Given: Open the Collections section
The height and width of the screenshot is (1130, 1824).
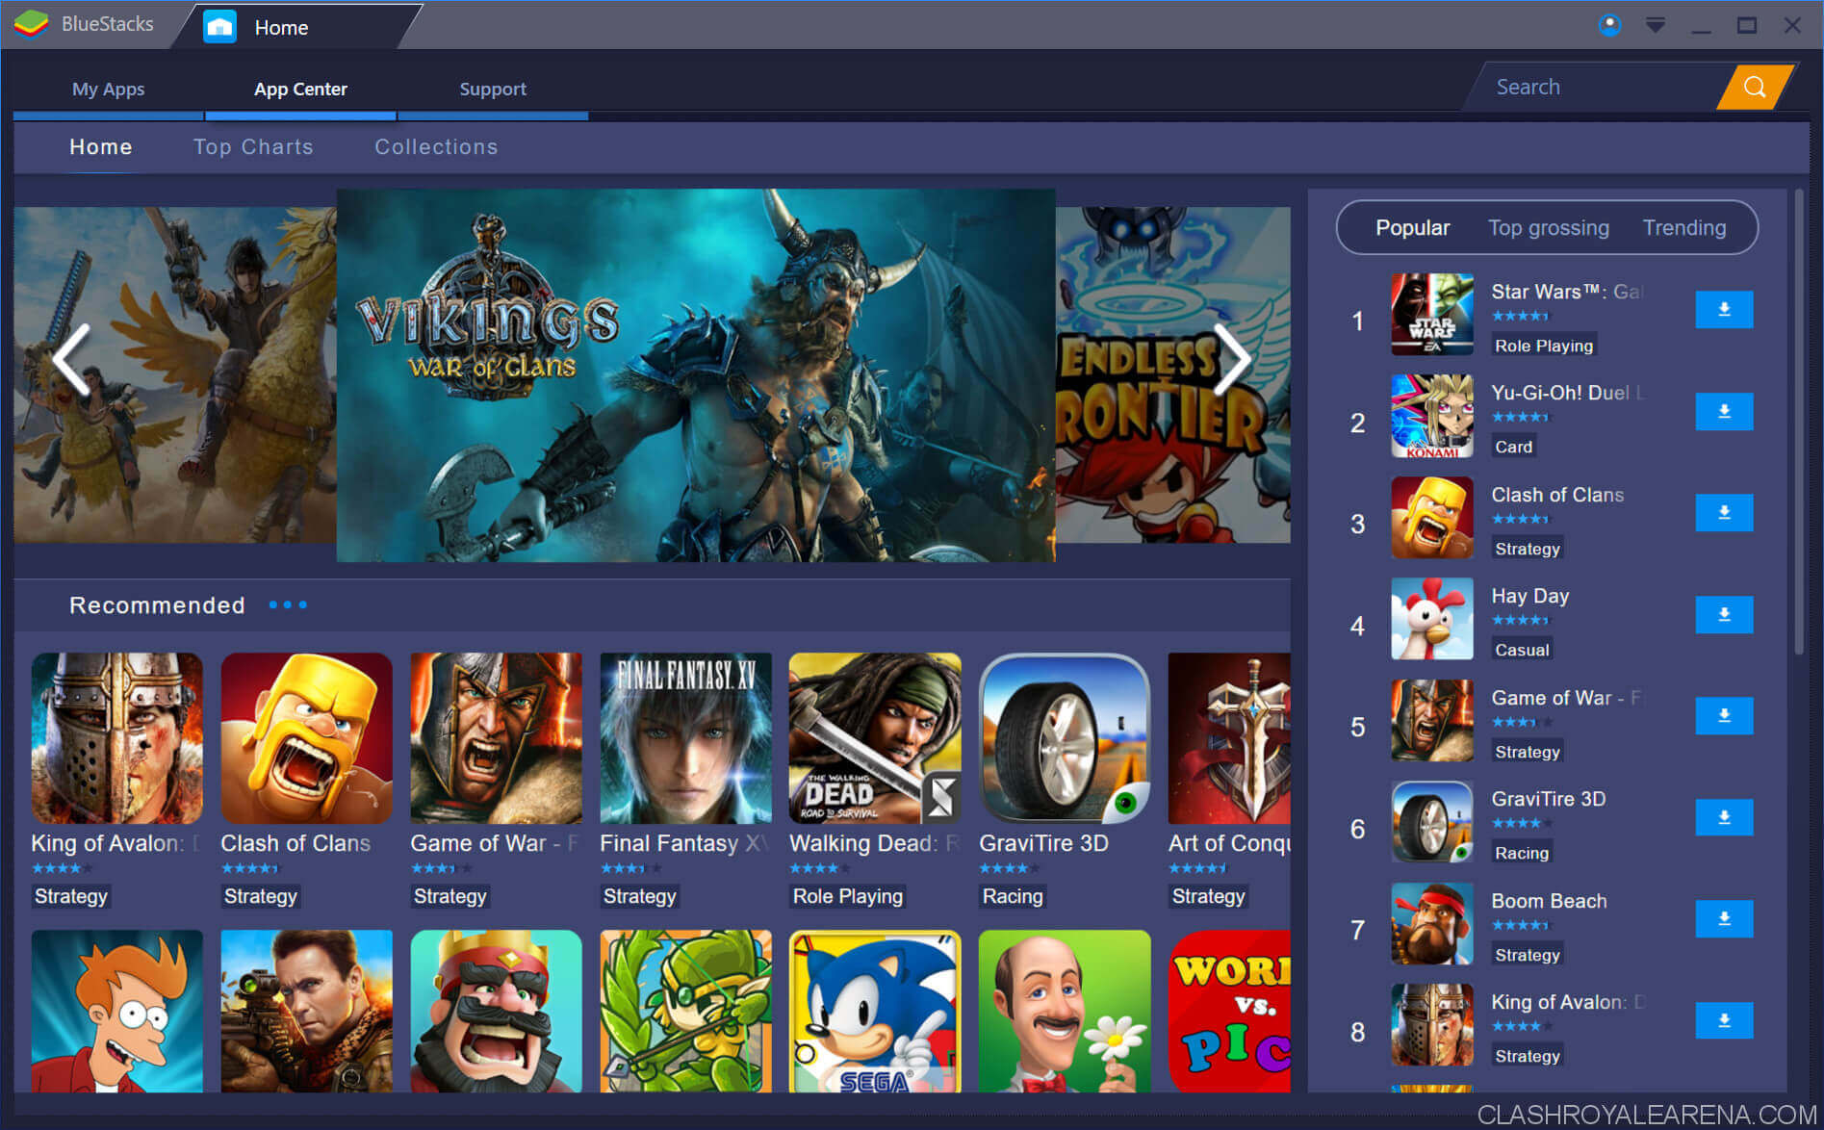Looking at the screenshot, I should point(436,147).
